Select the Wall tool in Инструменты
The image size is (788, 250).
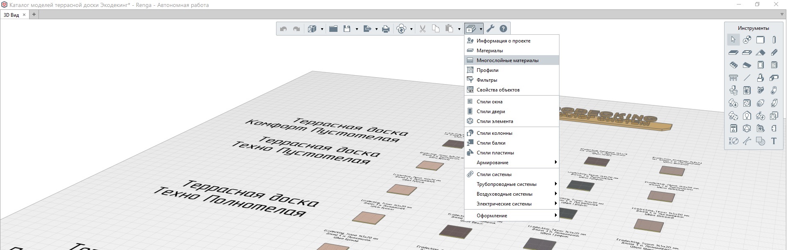coord(760,40)
